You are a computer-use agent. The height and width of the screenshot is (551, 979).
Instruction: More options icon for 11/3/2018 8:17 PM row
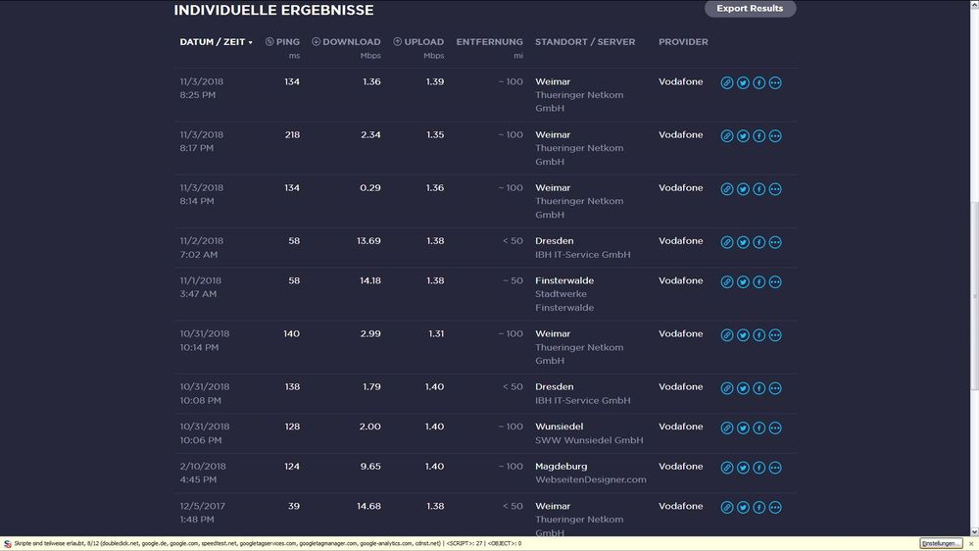pyautogui.click(x=775, y=135)
